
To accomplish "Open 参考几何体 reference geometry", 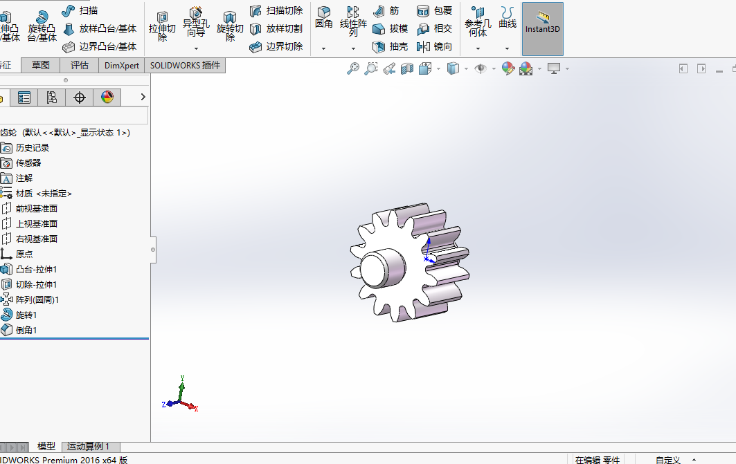I will (x=477, y=21).
